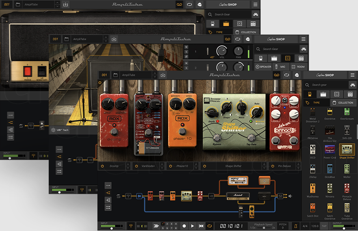Switch to the cabinet gear tab in front window
Image resolution: width=358 pixels, height=231 pixels.
coord(336,94)
